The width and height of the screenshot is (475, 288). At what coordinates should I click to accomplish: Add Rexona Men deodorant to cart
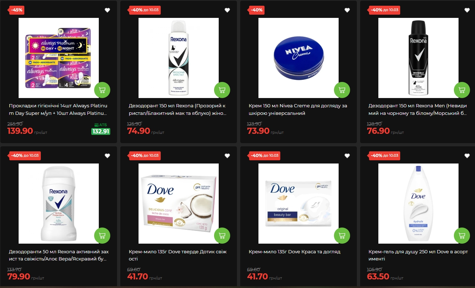point(462,90)
